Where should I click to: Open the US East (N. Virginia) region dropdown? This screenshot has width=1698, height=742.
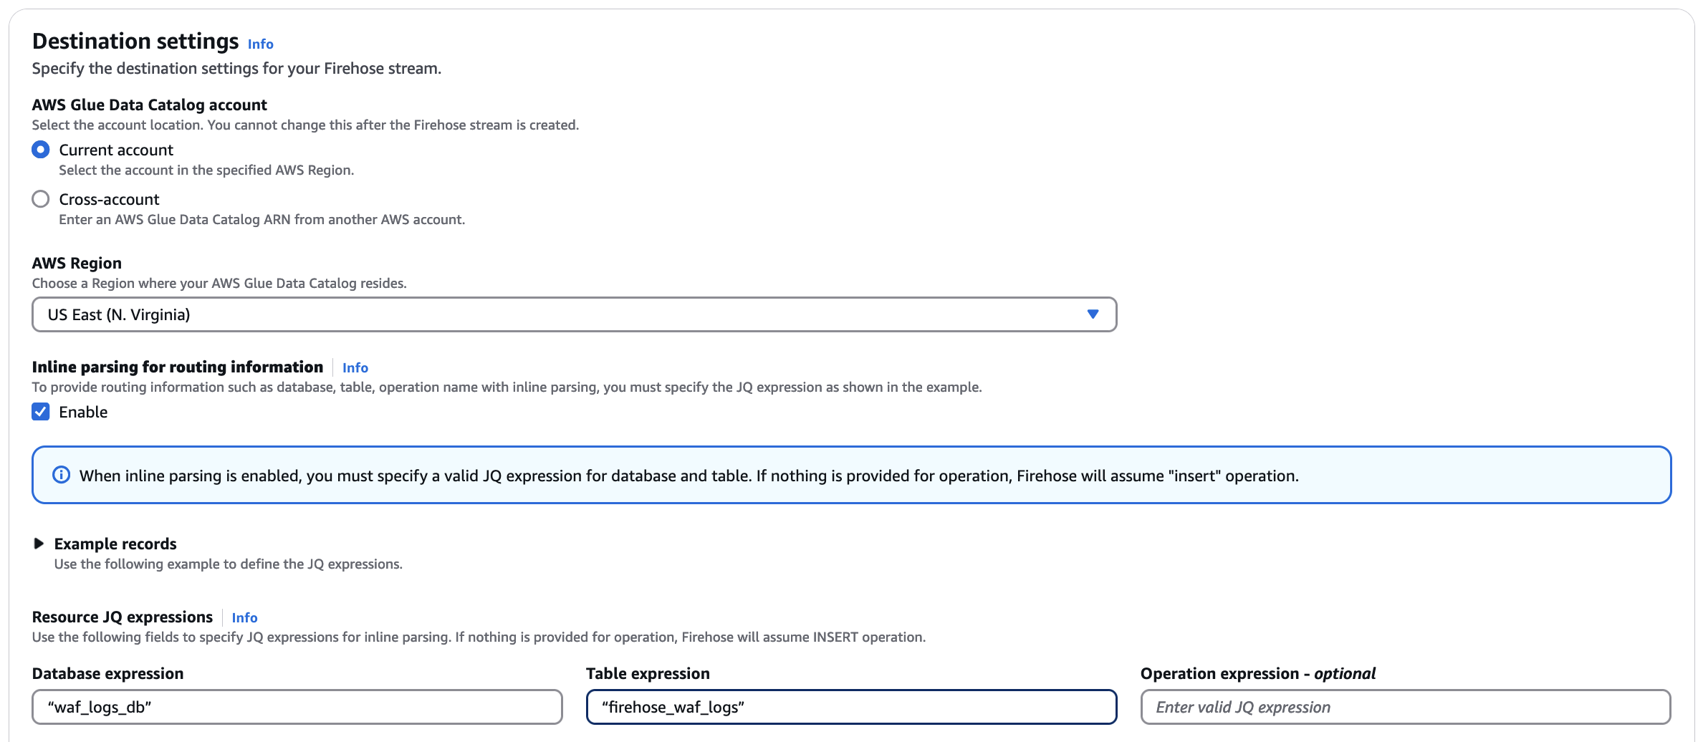(x=573, y=314)
